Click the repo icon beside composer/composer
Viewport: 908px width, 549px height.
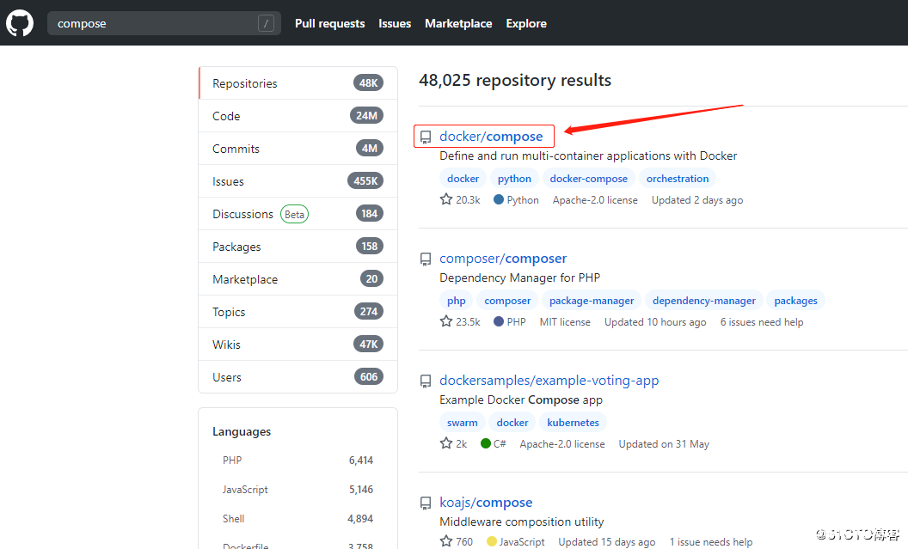tap(425, 259)
